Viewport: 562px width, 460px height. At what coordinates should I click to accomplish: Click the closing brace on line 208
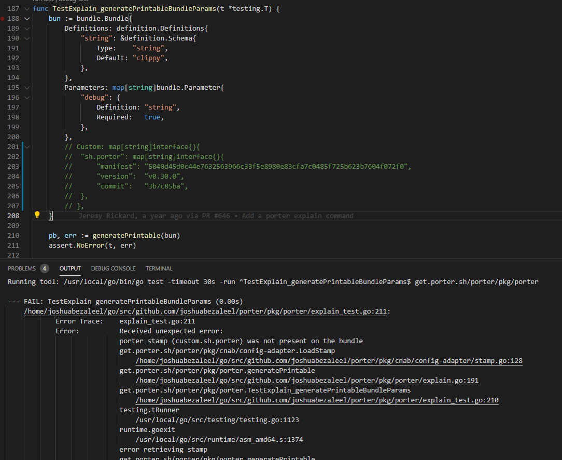pyautogui.click(x=50, y=215)
